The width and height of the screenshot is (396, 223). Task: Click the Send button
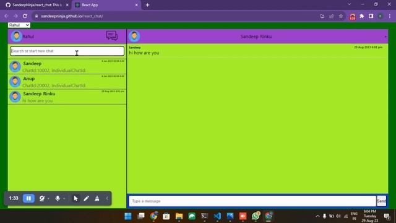[x=381, y=201]
